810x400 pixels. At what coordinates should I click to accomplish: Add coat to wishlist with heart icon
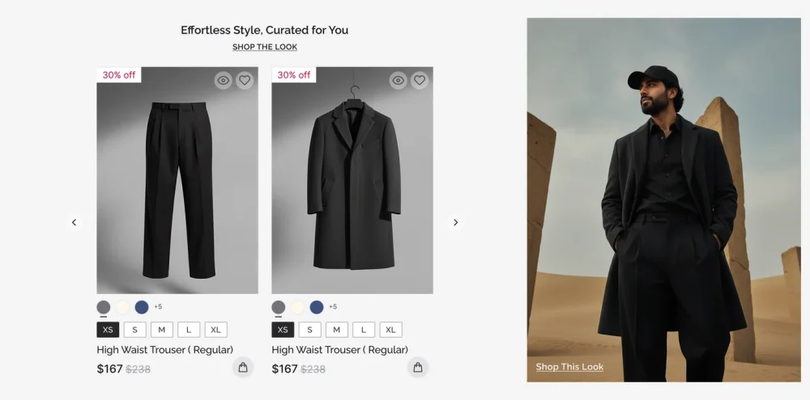(x=420, y=80)
